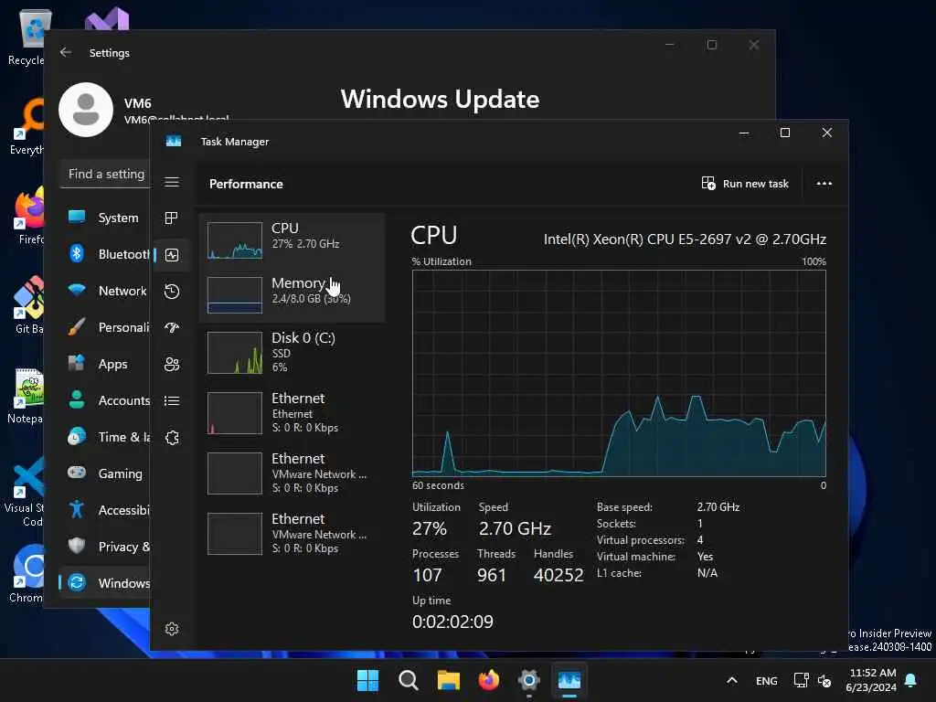Select Windows Update in Settings sidebar

(105, 583)
